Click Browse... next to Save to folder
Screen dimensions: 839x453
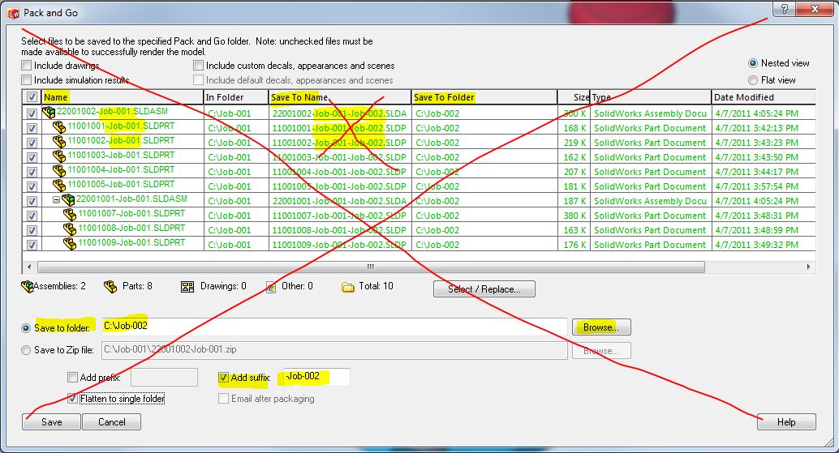click(601, 327)
